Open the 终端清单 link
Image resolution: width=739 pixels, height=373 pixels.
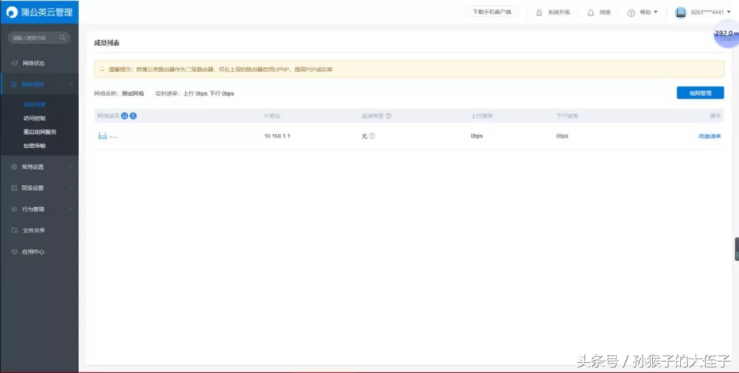(710, 136)
